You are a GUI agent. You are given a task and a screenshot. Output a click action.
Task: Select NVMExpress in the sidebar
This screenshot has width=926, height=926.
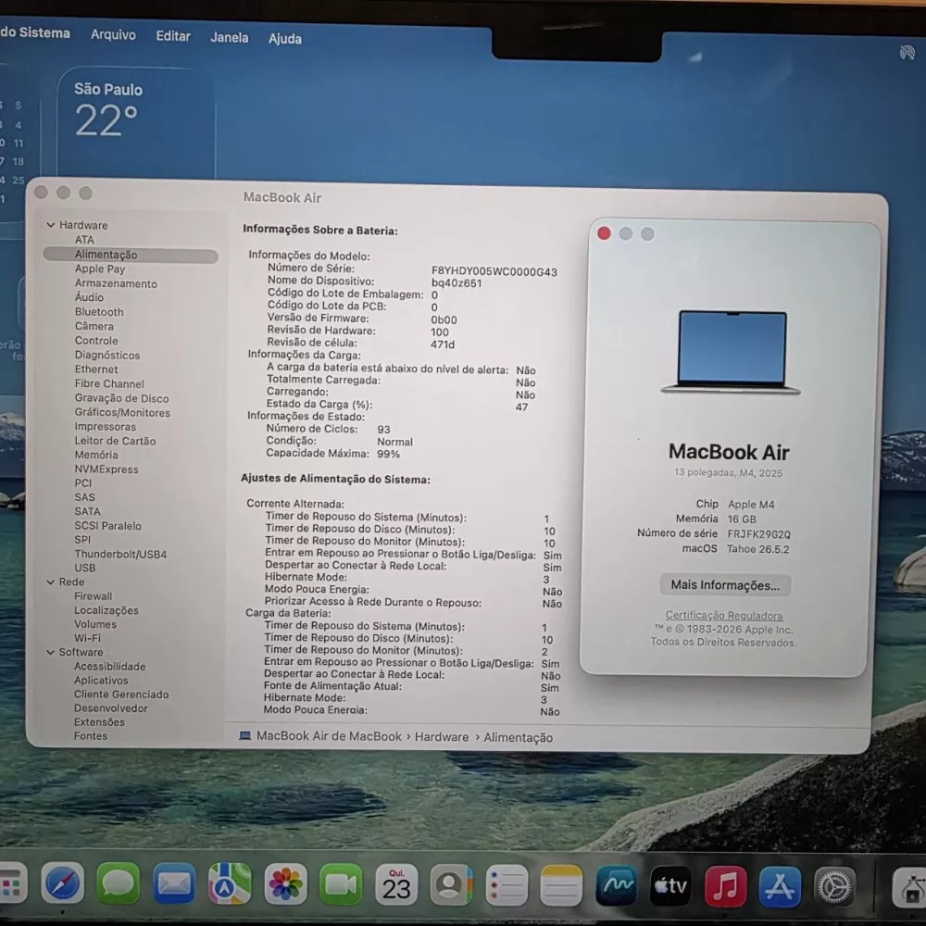point(106,469)
